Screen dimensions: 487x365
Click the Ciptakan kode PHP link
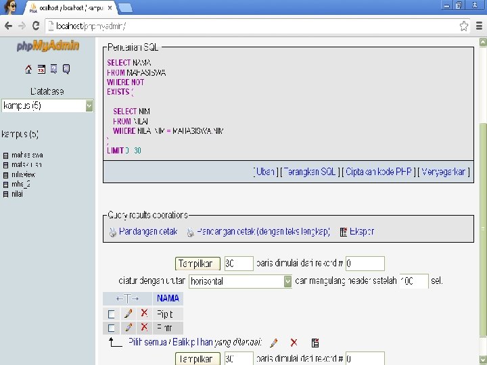point(379,172)
